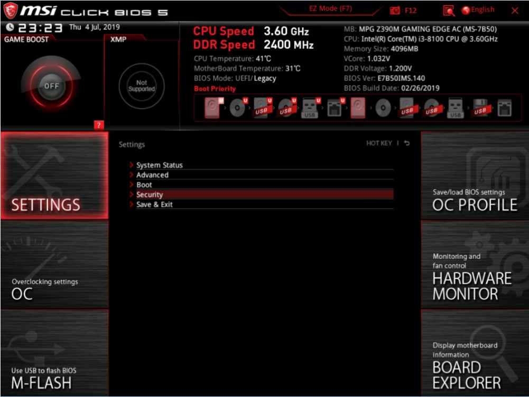Expand the System Status entry
This screenshot has width=529, height=397.
(x=159, y=165)
